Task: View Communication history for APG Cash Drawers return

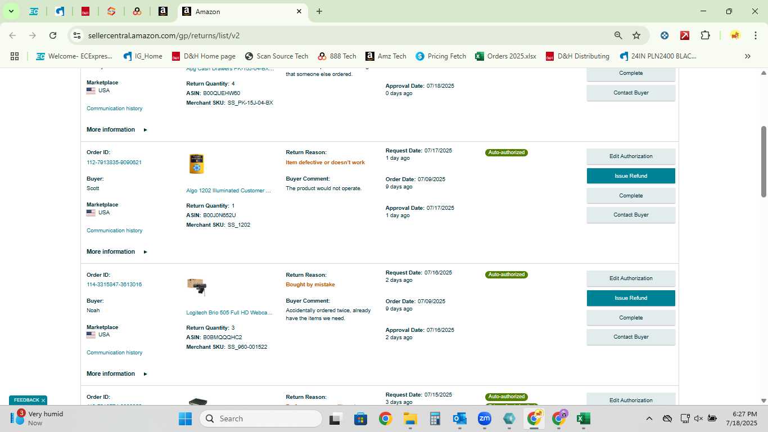Action: coord(115,109)
